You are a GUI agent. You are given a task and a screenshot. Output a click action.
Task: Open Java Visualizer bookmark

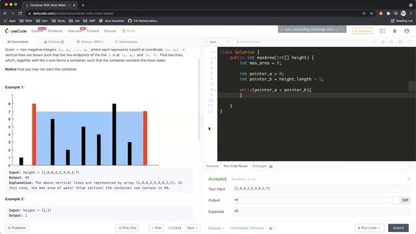click(x=111, y=21)
